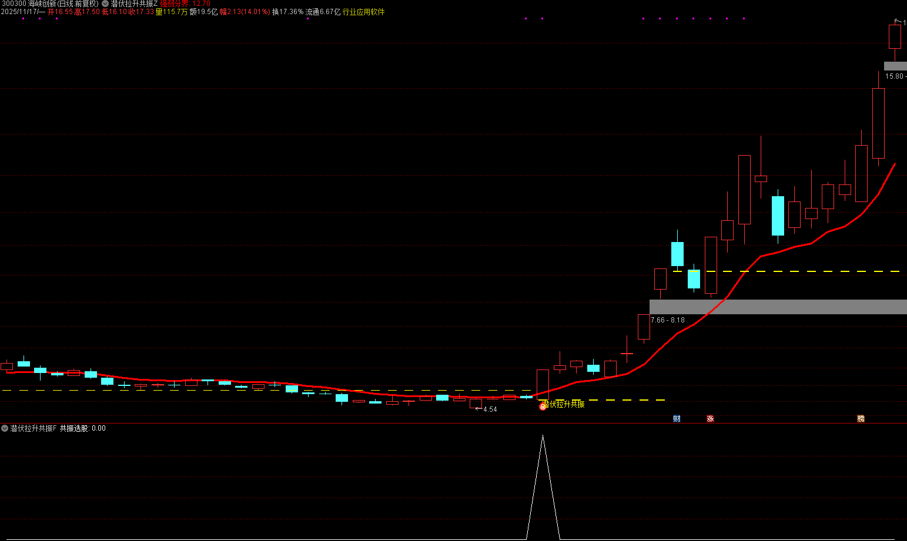Click the red R signal marker icon
907x541 pixels.
click(543, 406)
